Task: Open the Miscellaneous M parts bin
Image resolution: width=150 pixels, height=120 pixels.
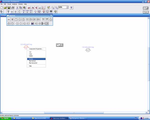Action: click(x=51, y=11)
